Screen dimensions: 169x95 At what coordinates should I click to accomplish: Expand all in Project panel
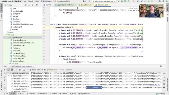tap(29, 5)
